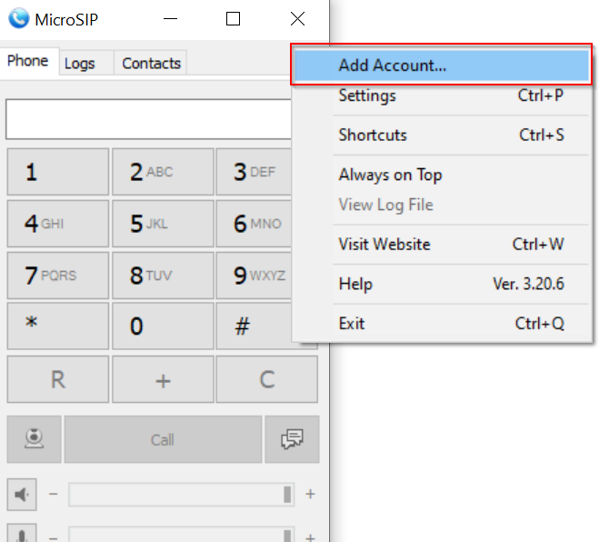Screen dimensions: 599x542
Task: Click the phone number input field
Action: [x=149, y=119]
